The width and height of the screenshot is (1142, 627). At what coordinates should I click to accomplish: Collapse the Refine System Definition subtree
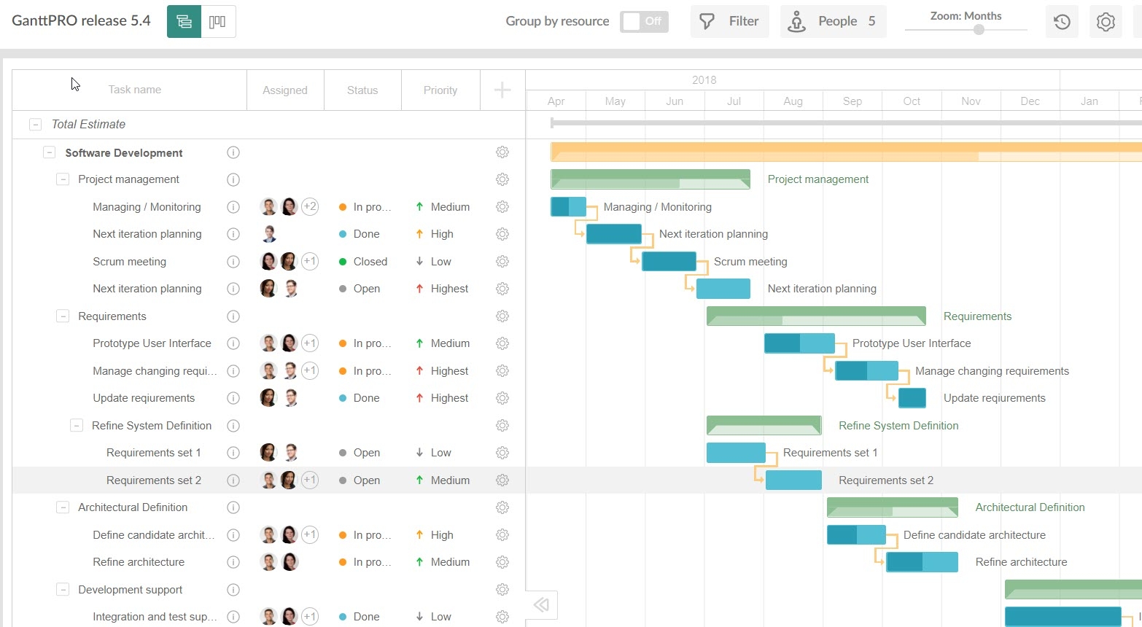pyautogui.click(x=77, y=425)
